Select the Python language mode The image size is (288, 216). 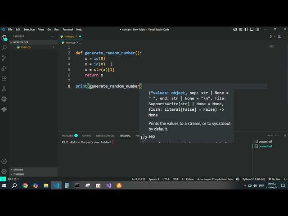(x=188, y=179)
